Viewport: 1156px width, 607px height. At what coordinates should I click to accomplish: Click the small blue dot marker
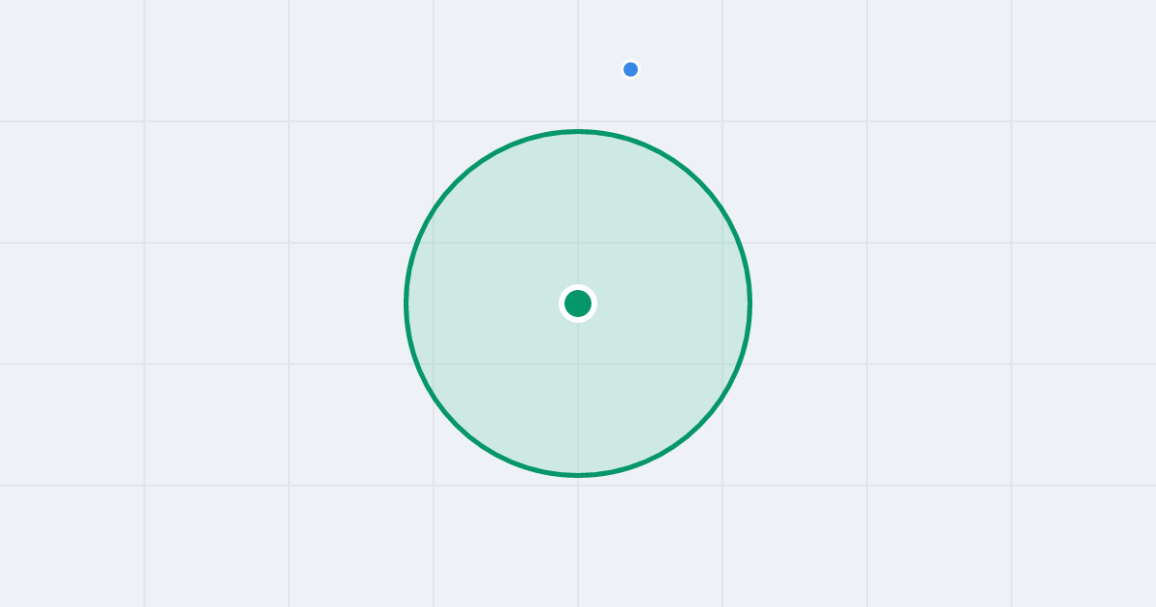631,69
